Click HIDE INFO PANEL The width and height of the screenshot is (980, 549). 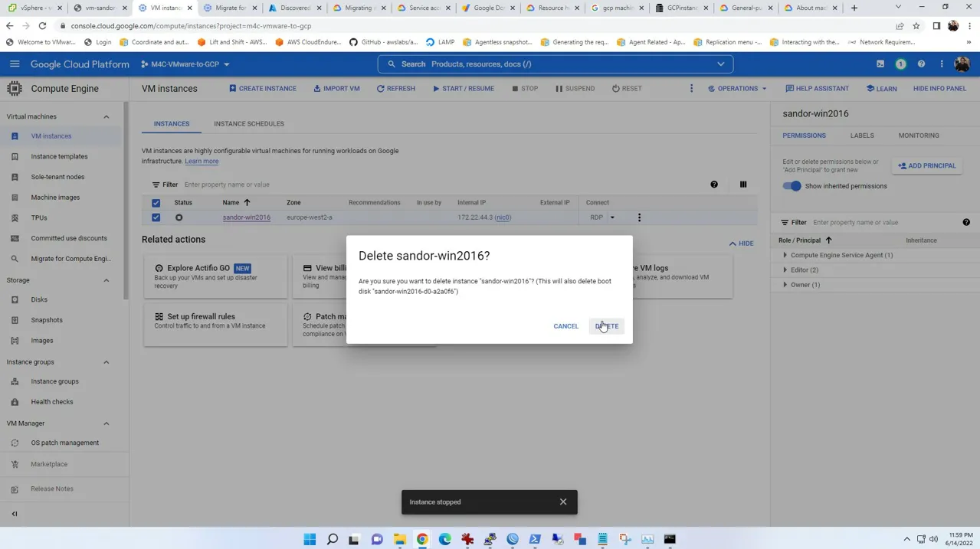(939, 89)
